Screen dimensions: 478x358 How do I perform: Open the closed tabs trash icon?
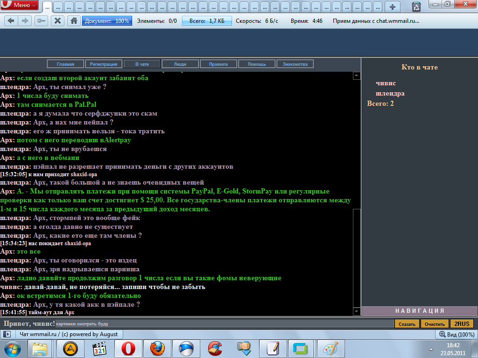point(416,7)
